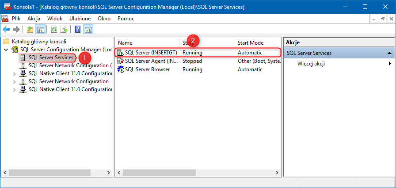Open the Plik menu
This screenshot has height=188, width=396.
point(16,19)
